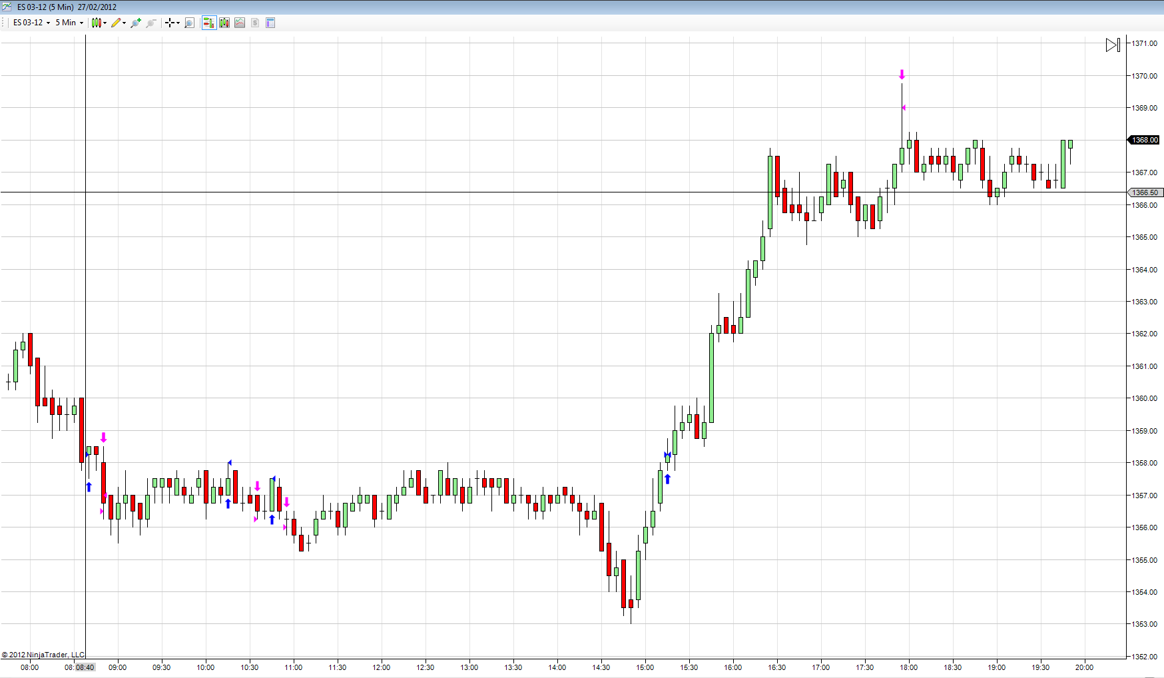1164x678 pixels.
Task: Click the 1353.00 price axis label
Action: [x=1145, y=624]
